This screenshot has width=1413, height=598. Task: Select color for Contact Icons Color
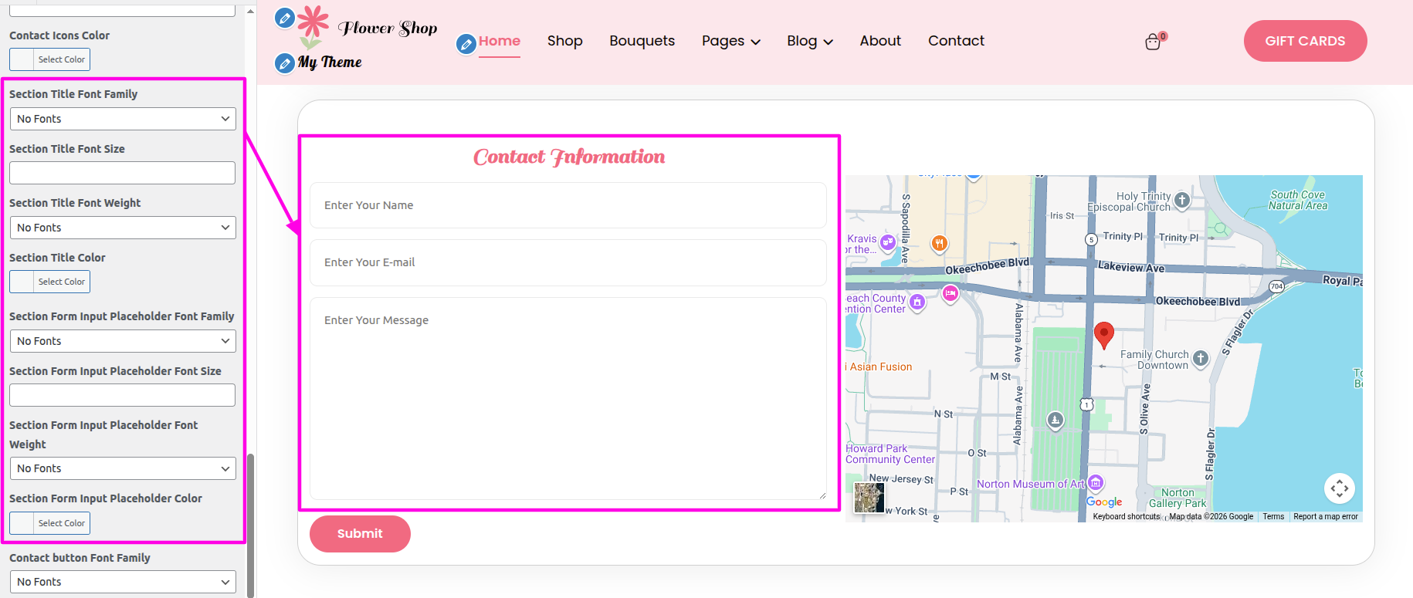(50, 59)
